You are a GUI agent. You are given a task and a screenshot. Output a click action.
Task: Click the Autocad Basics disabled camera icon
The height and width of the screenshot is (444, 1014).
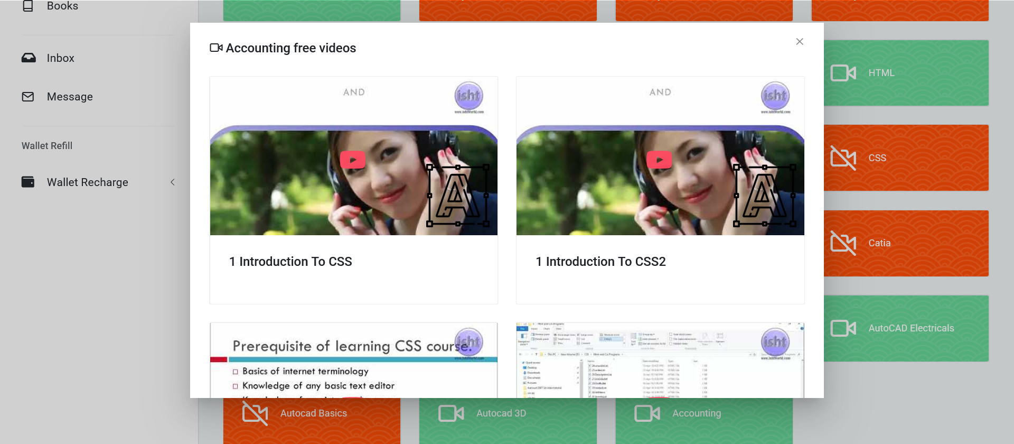[x=255, y=413]
